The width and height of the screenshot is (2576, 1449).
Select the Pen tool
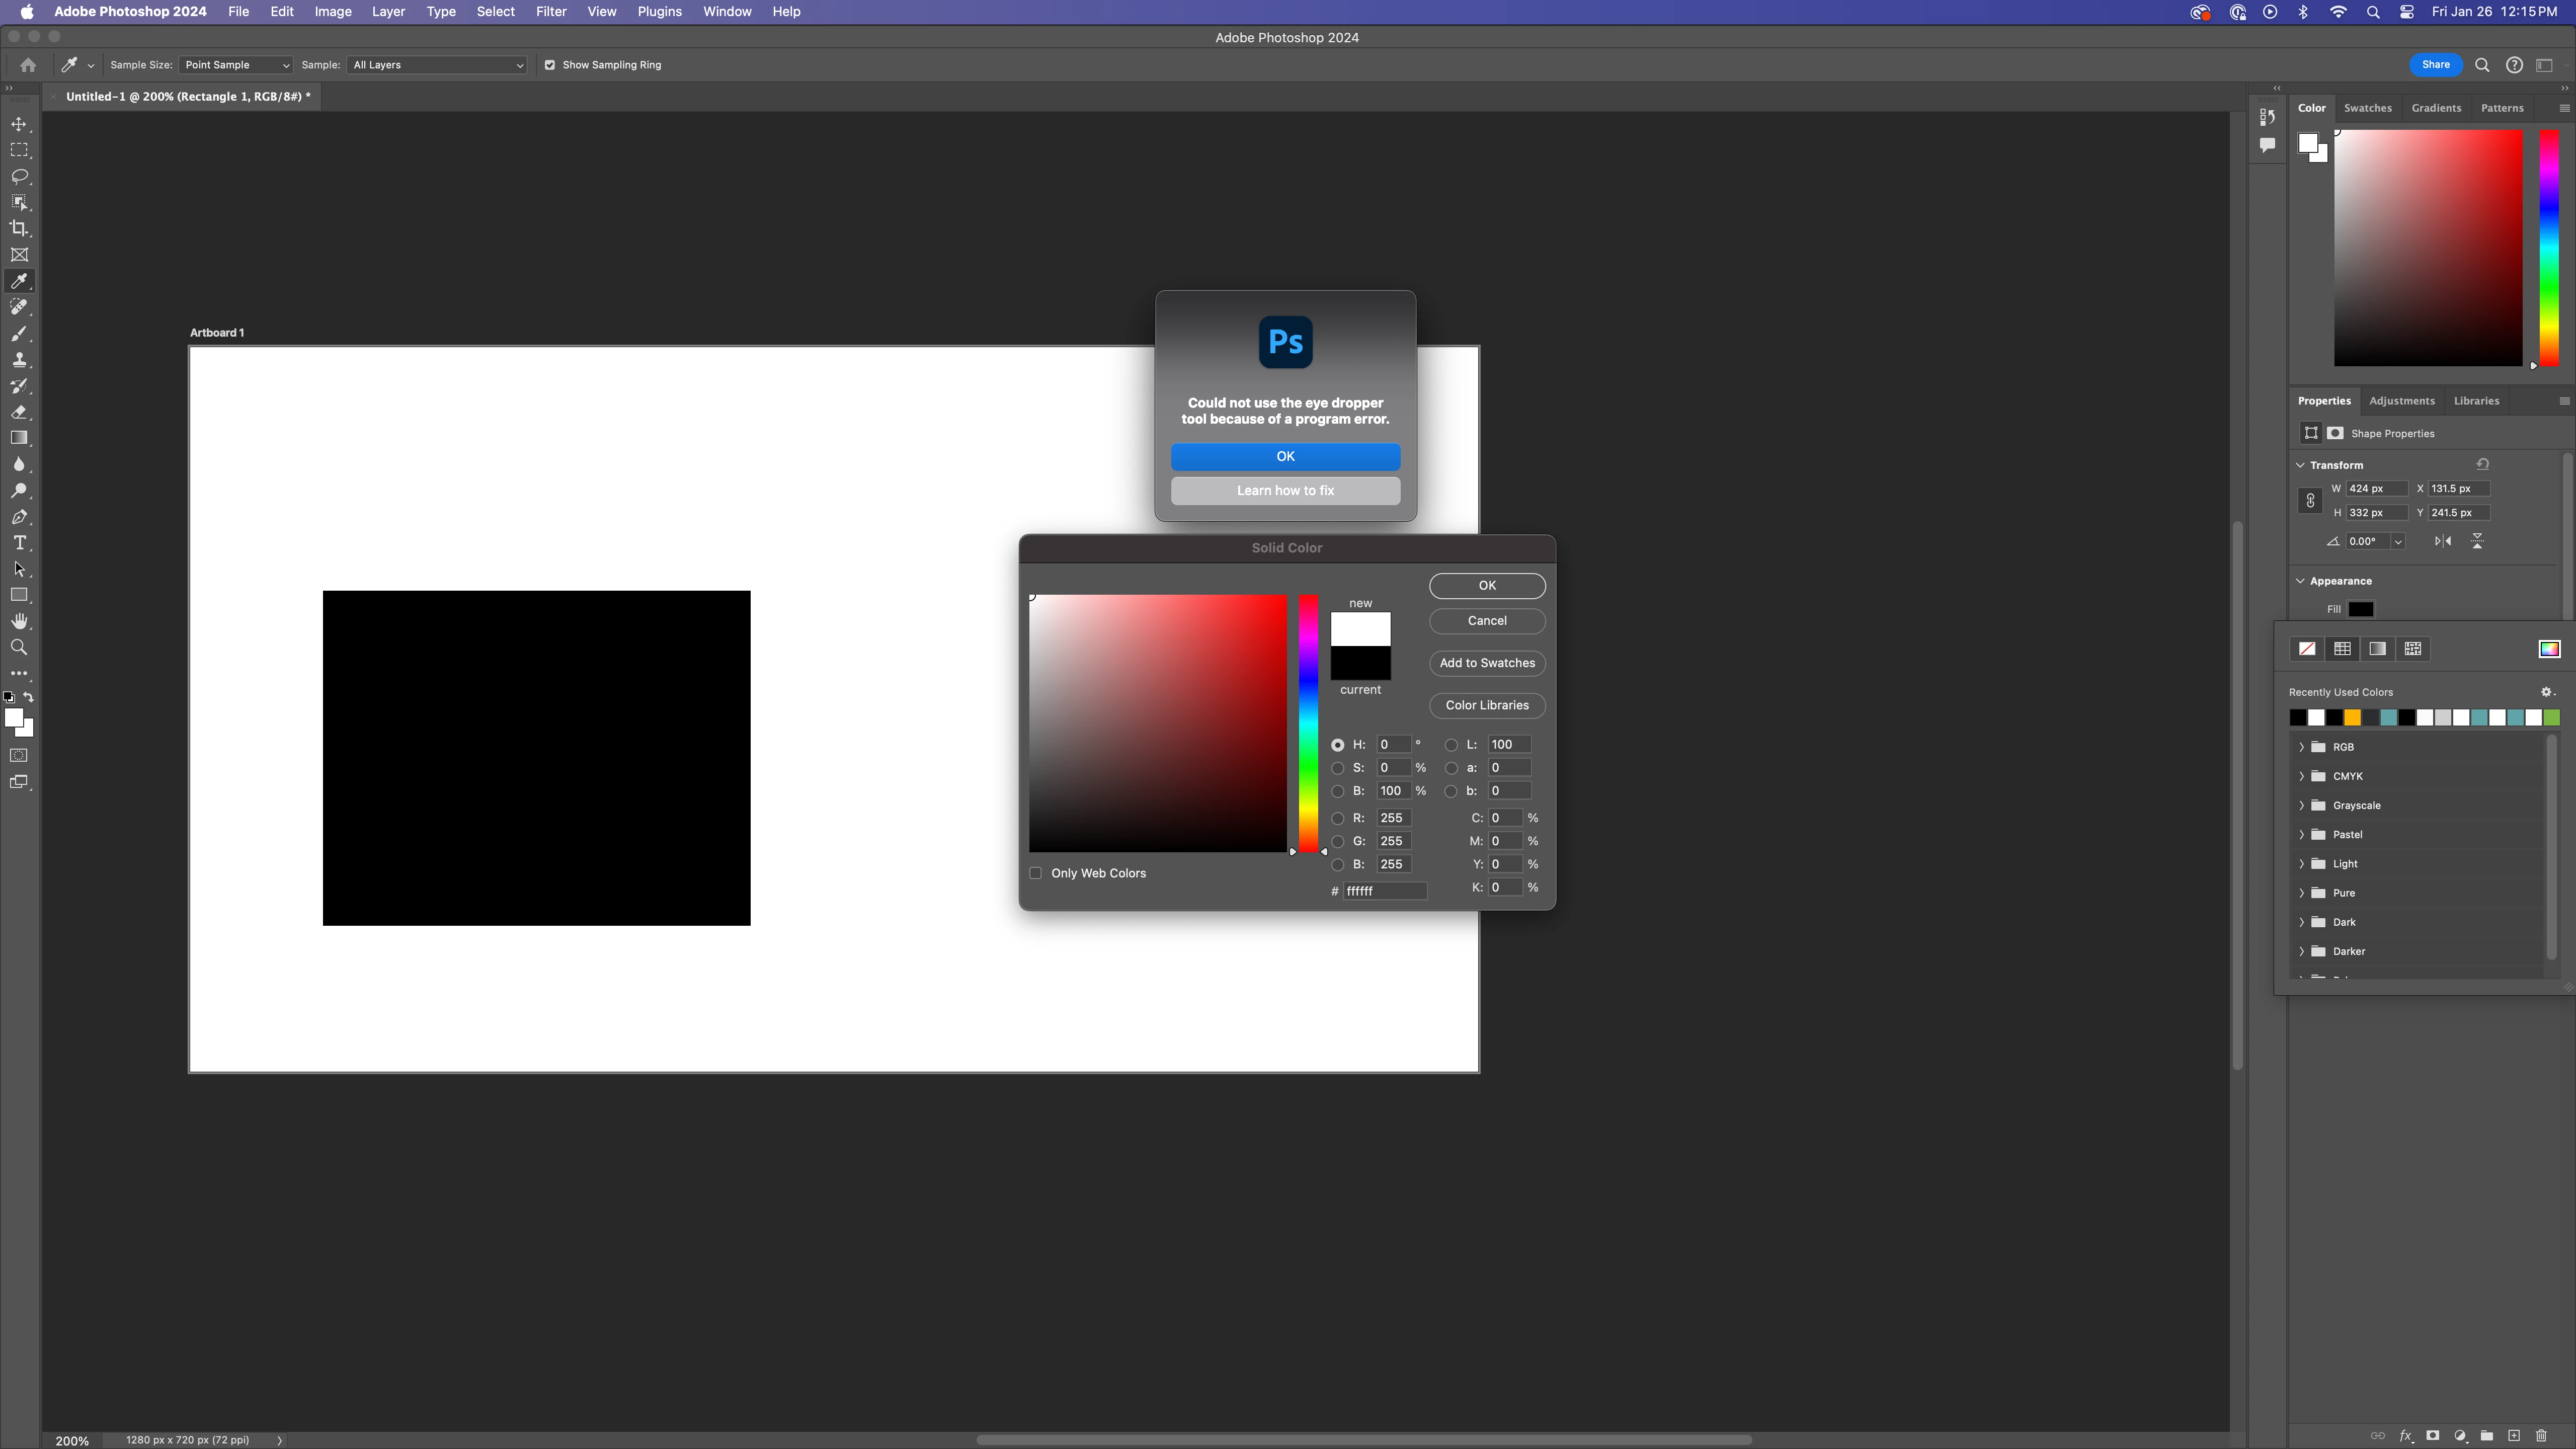click(x=19, y=517)
